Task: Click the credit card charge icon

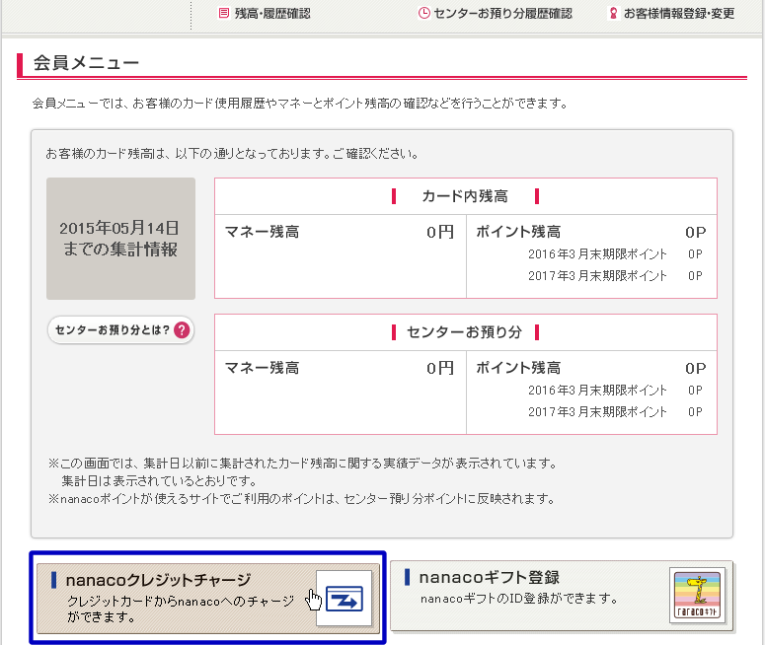Action: coord(344,598)
